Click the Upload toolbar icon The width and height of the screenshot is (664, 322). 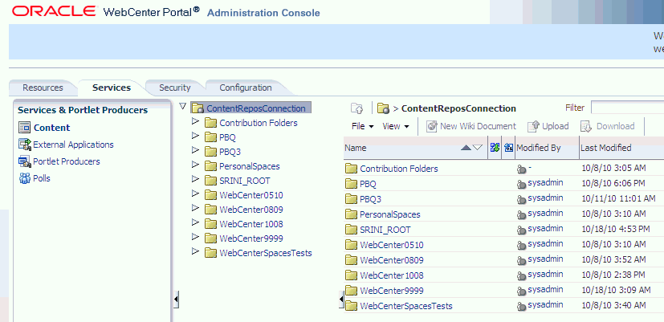(533, 126)
